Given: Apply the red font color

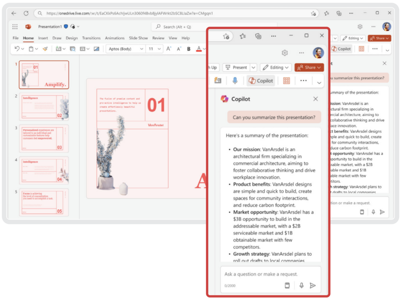Looking at the screenshot, I should click(x=199, y=49).
